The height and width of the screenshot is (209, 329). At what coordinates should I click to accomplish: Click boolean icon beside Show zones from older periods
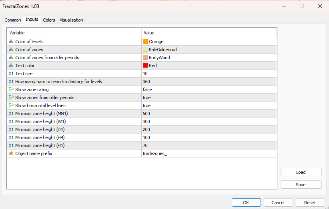(x=11, y=98)
